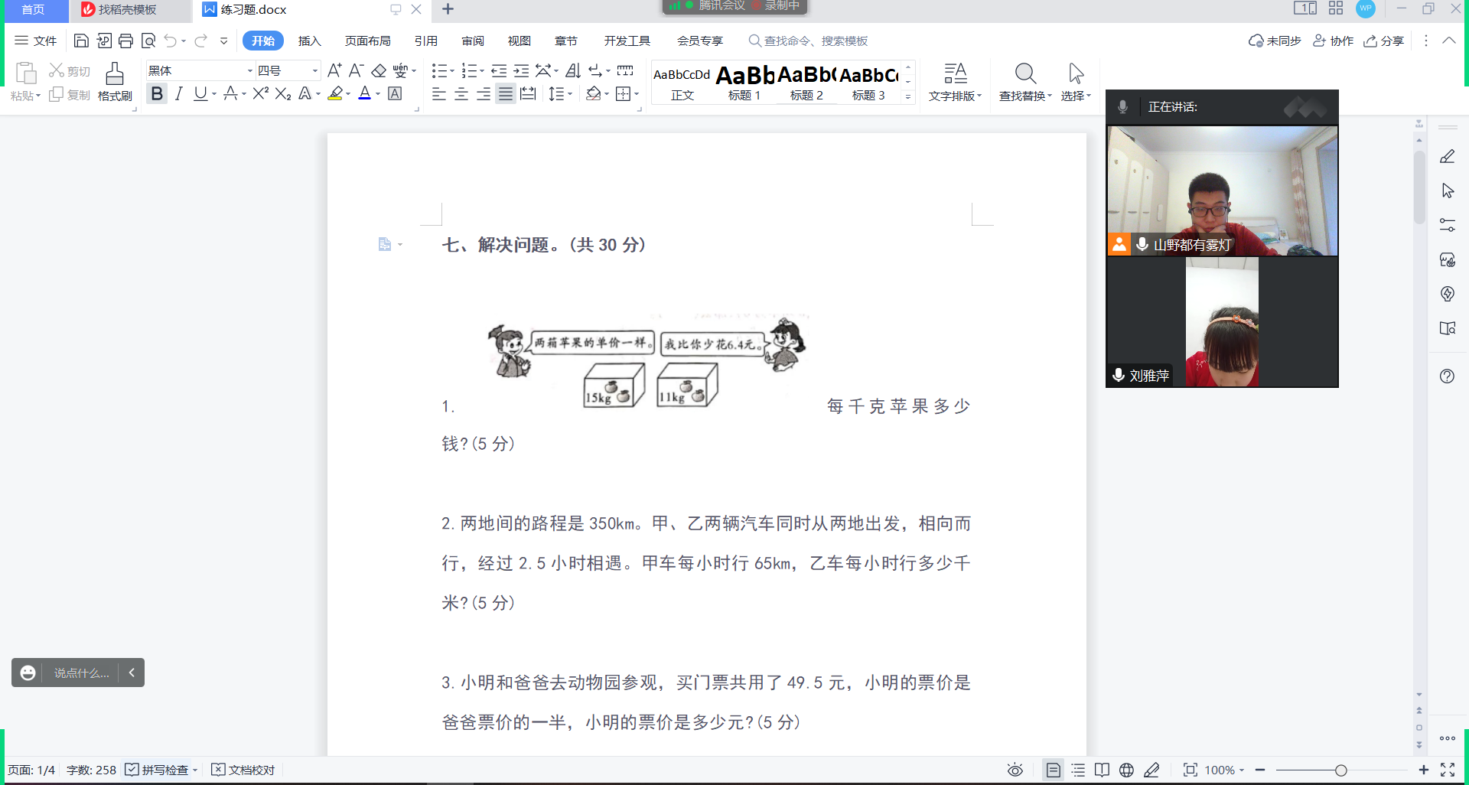Open Print Preview icon
The height and width of the screenshot is (785, 1469).
148,41
